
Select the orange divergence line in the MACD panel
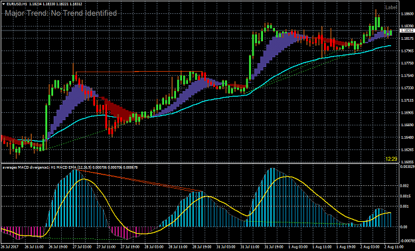[x=139, y=181]
